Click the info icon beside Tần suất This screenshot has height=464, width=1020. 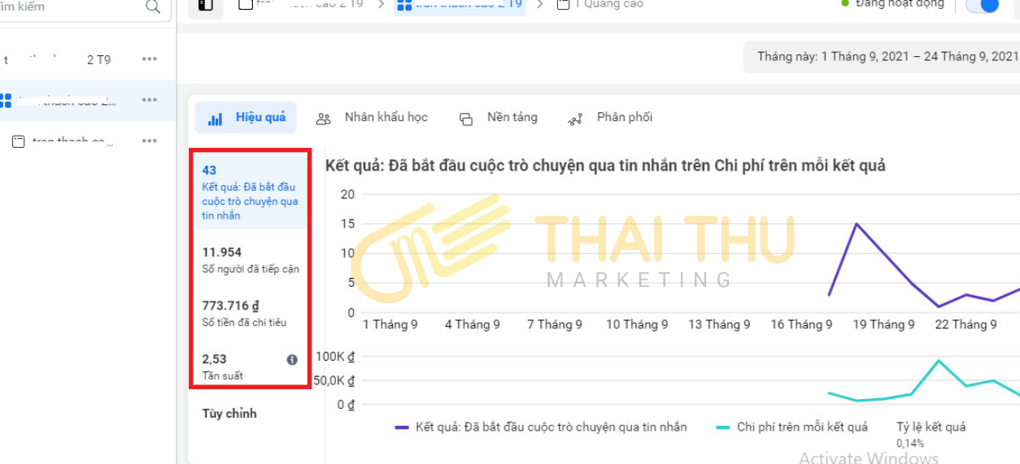tap(292, 359)
